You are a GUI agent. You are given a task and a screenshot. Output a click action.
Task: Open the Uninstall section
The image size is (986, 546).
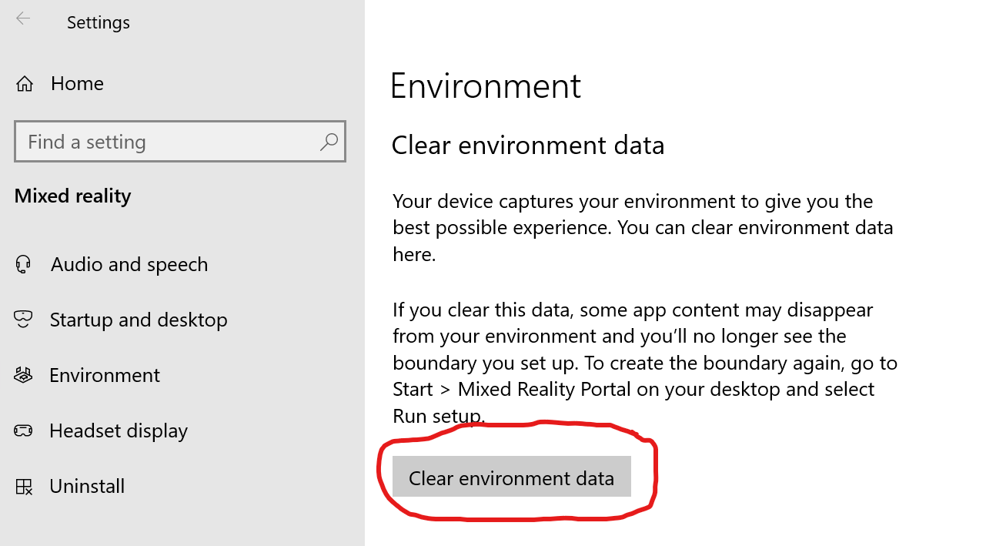[87, 487]
